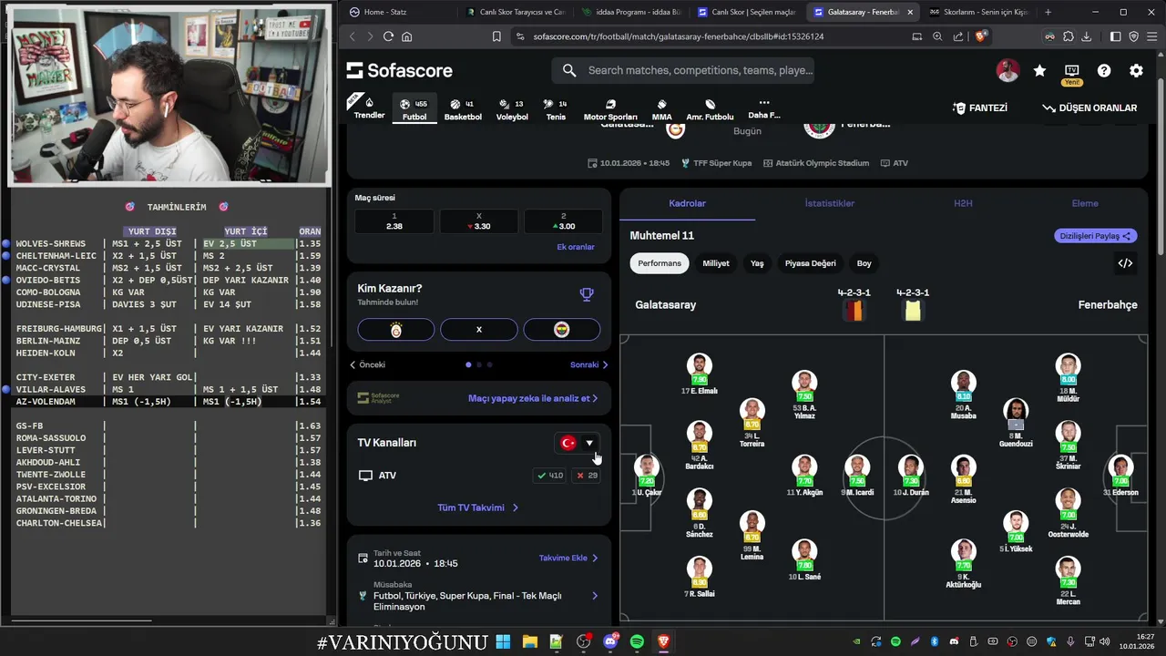
Task: Upvote ATV channel with 410 votes
Action: (550, 476)
